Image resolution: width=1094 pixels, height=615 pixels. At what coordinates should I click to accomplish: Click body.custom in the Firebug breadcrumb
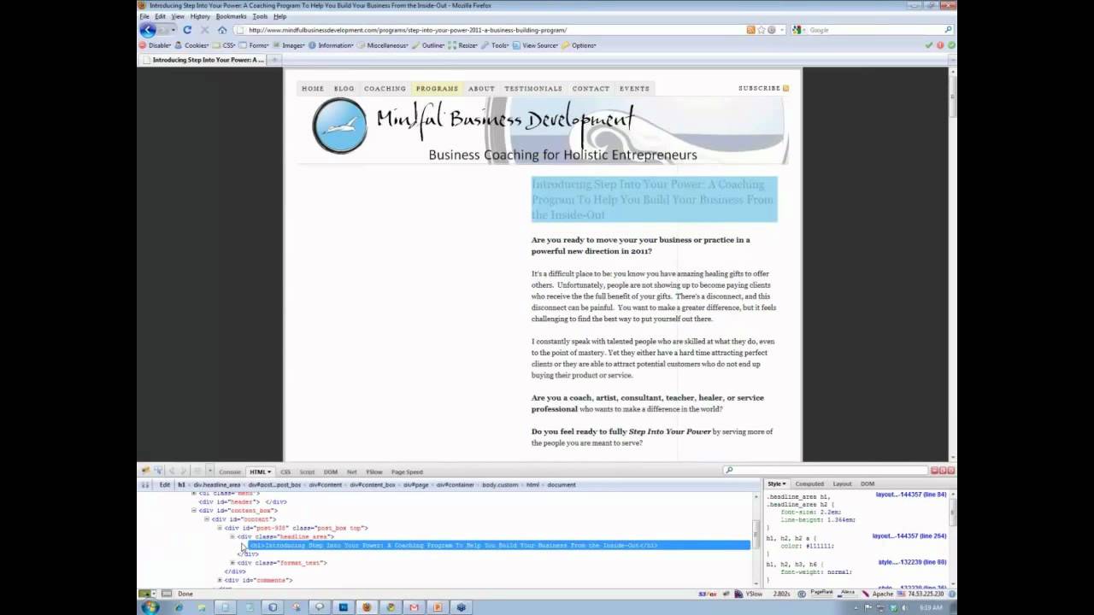coord(500,484)
